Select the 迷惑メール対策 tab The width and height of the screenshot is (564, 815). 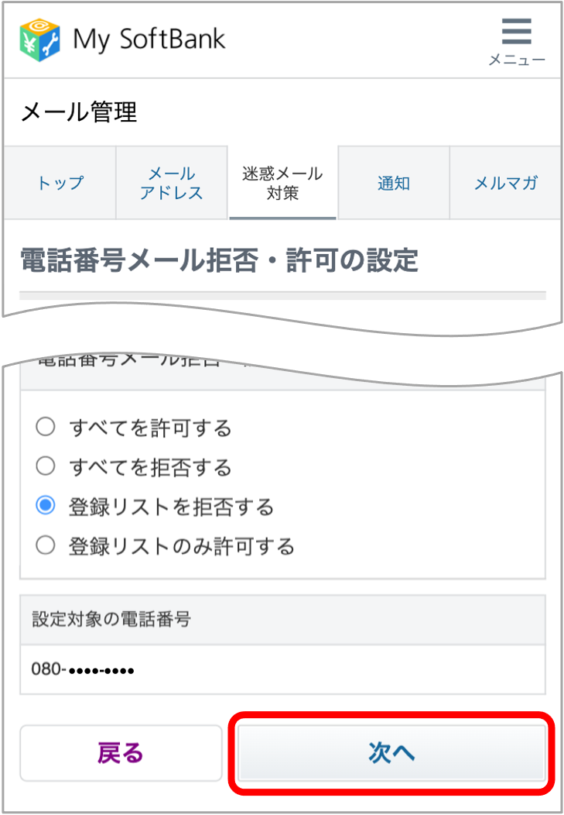282,184
